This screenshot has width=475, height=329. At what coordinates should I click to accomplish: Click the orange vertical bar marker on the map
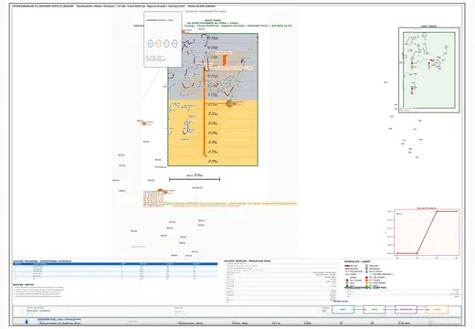point(225,60)
